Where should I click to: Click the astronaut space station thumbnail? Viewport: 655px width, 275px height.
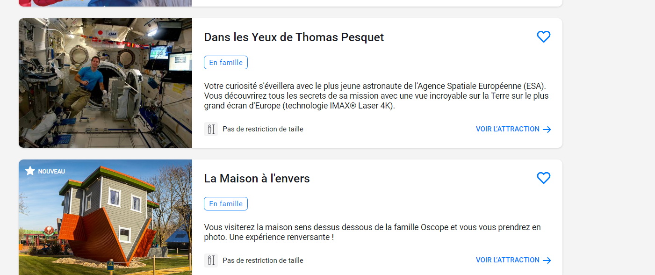[x=105, y=83]
